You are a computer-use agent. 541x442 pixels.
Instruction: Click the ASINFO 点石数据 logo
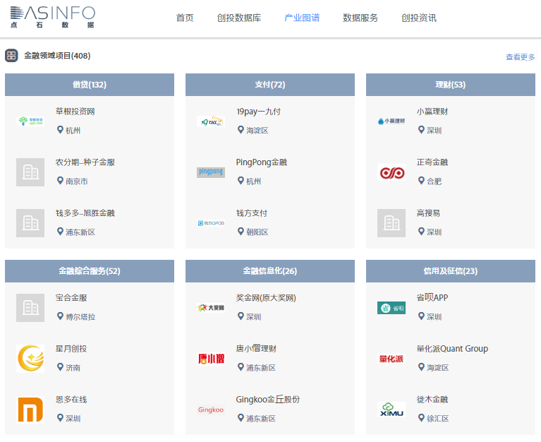[52, 17]
